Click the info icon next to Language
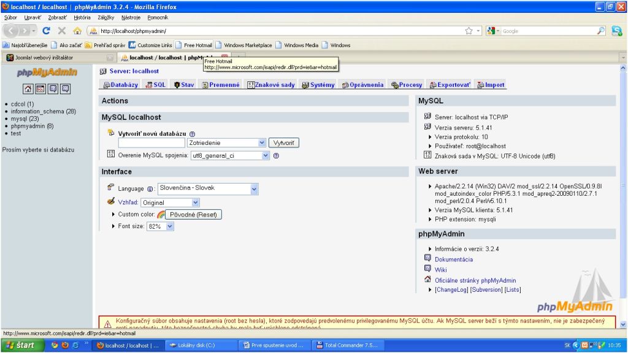The image size is (628, 353). coord(150,189)
